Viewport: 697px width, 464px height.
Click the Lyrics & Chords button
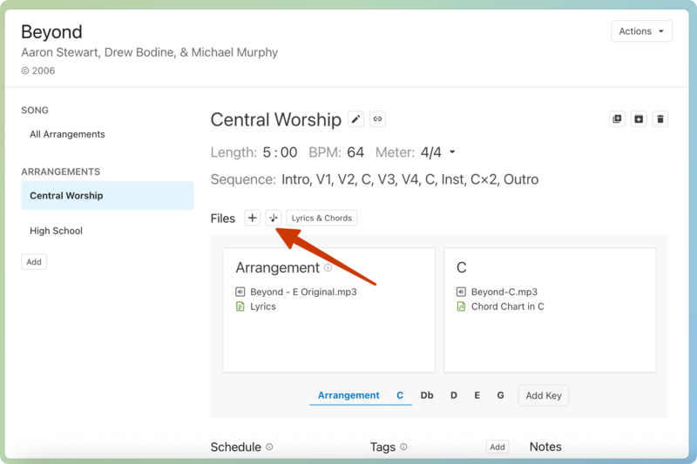(x=321, y=219)
